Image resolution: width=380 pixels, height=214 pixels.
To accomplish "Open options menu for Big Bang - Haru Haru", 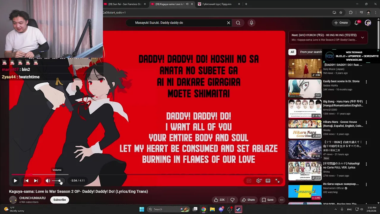I will pyautogui.click(x=366, y=102).
